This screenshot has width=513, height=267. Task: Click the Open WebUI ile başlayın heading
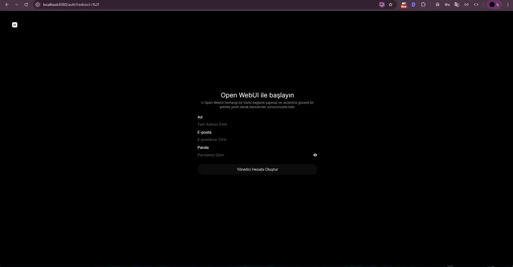257,95
